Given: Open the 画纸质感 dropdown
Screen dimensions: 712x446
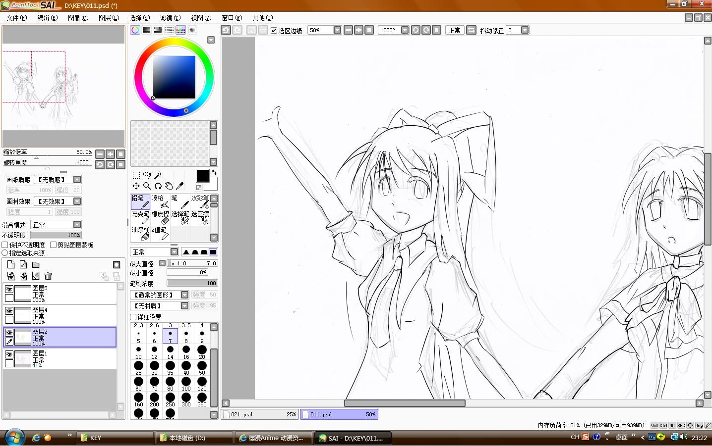Looking at the screenshot, I should pos(77,180).
